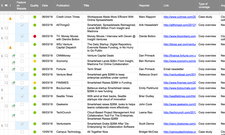
Task: Click the comments column header icon
Action: pyautogui.click(x=6, y=5)
